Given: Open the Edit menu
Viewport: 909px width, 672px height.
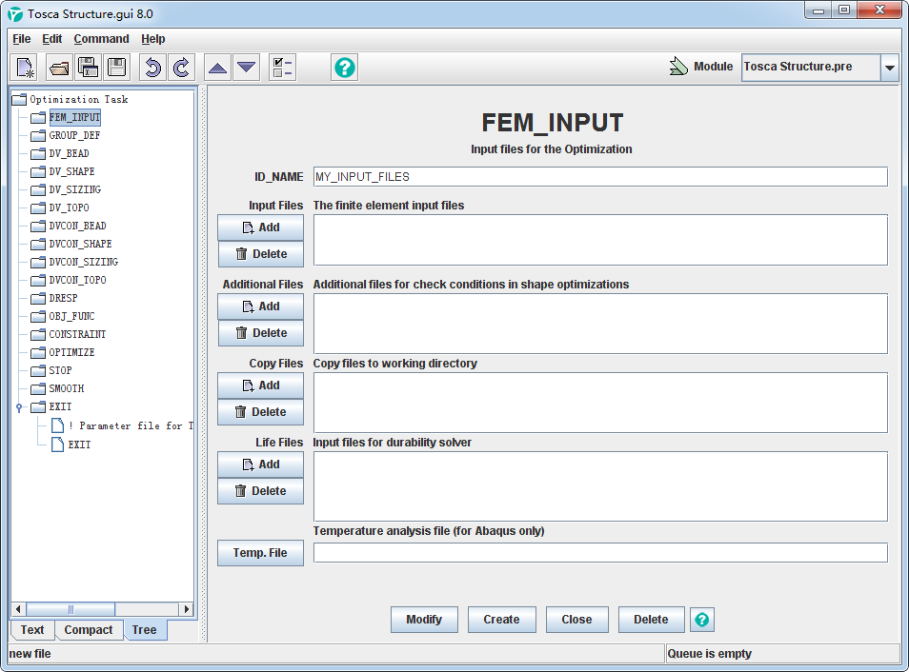Looking at the screenshot, I should pos(52,39).
